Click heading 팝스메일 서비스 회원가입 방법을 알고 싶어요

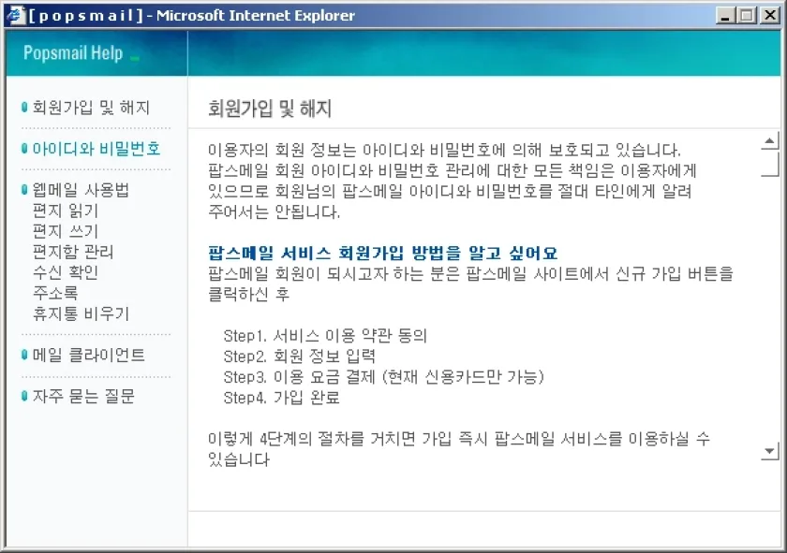[x=383, y=253]
